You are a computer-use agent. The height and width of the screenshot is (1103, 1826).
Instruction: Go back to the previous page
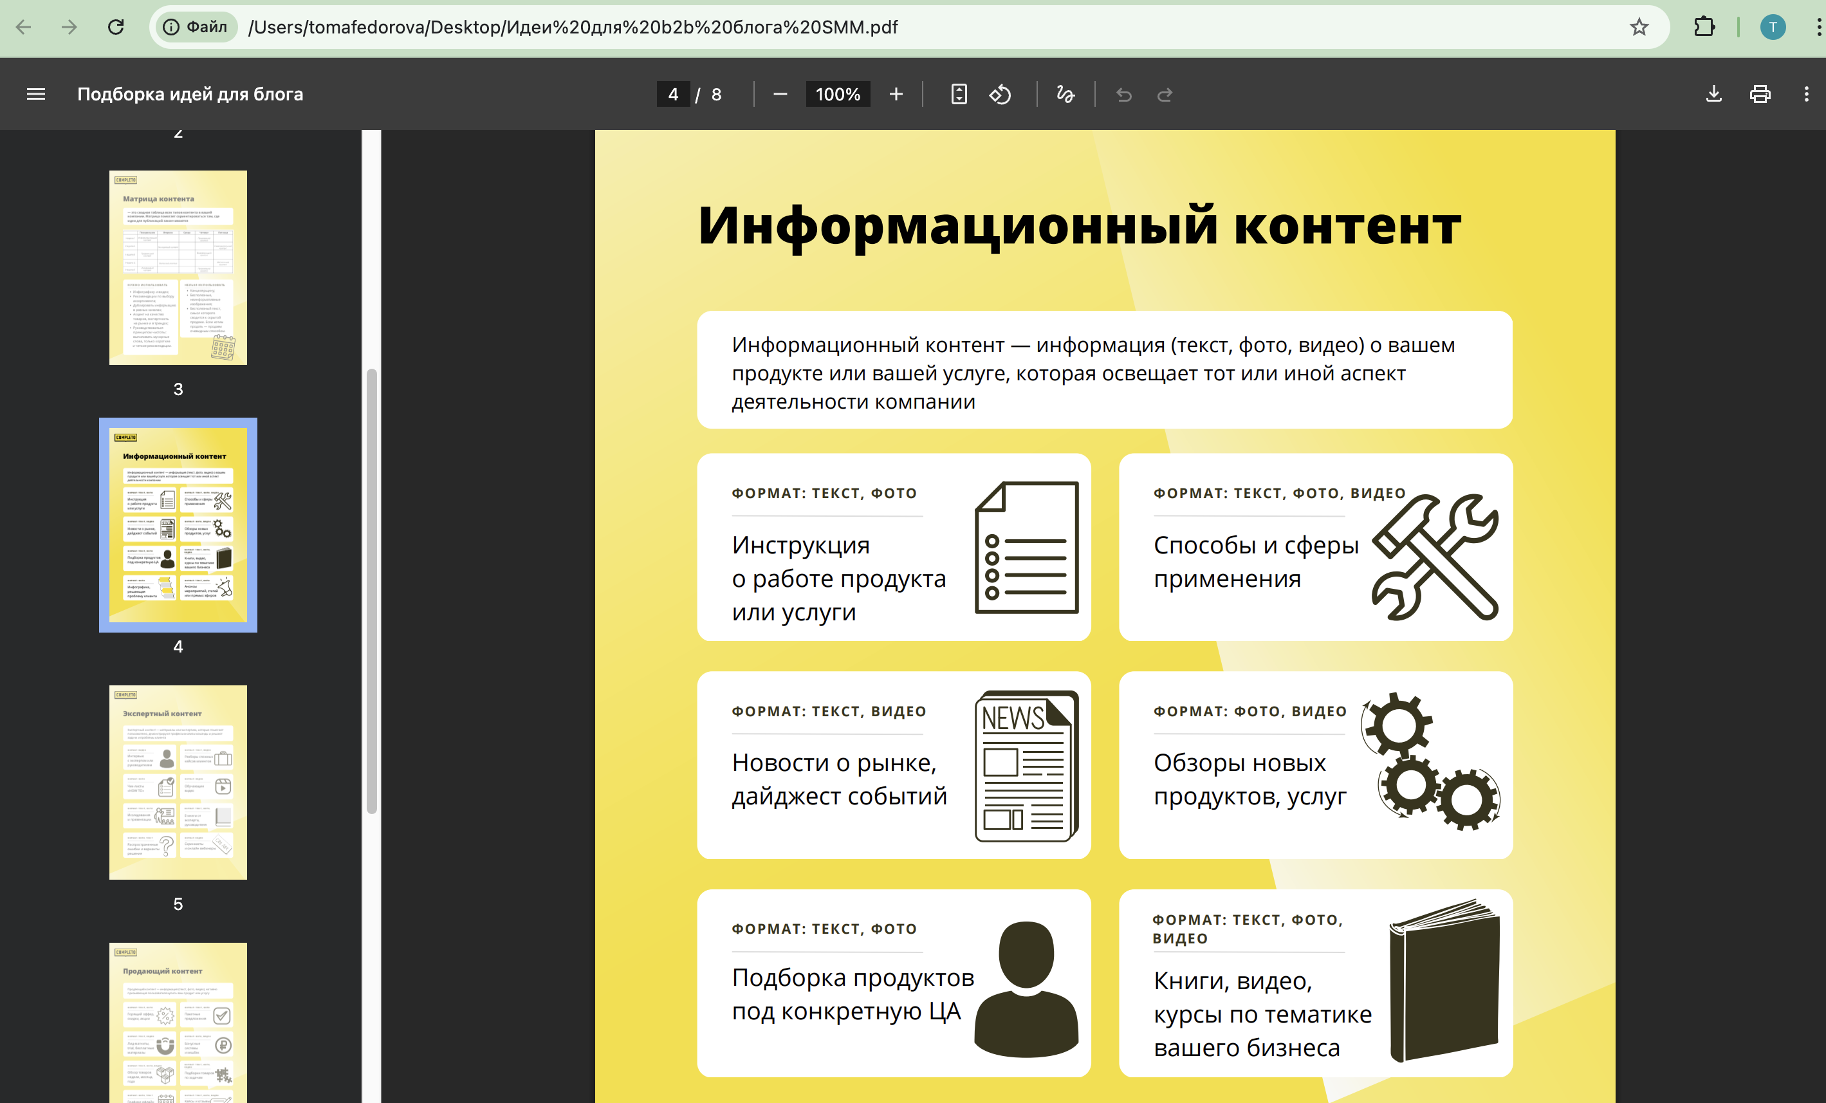pos(24,28)
